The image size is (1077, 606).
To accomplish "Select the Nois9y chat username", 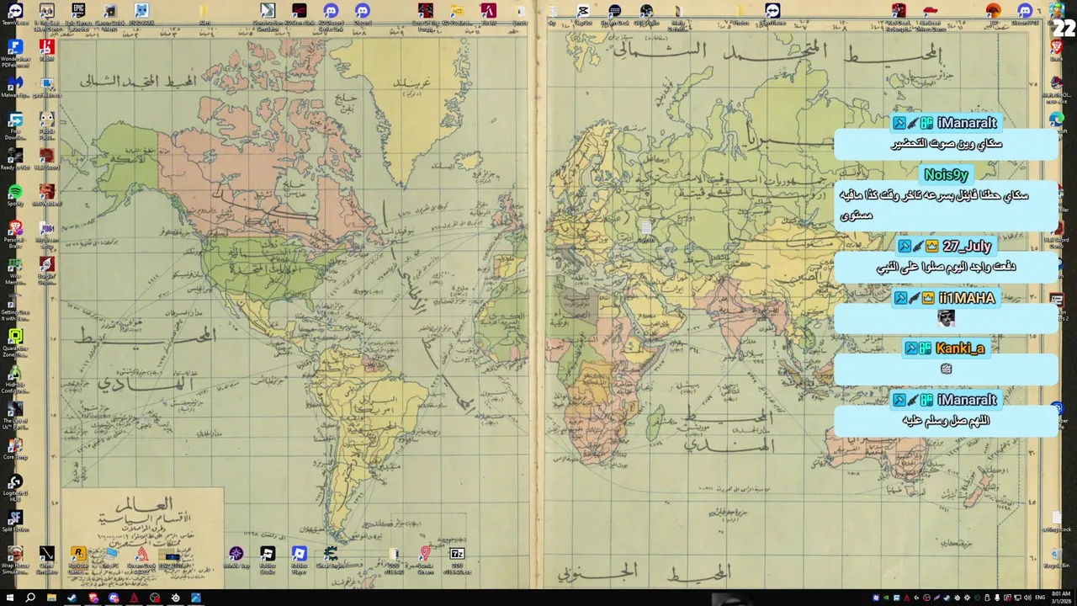I will 946,174.
